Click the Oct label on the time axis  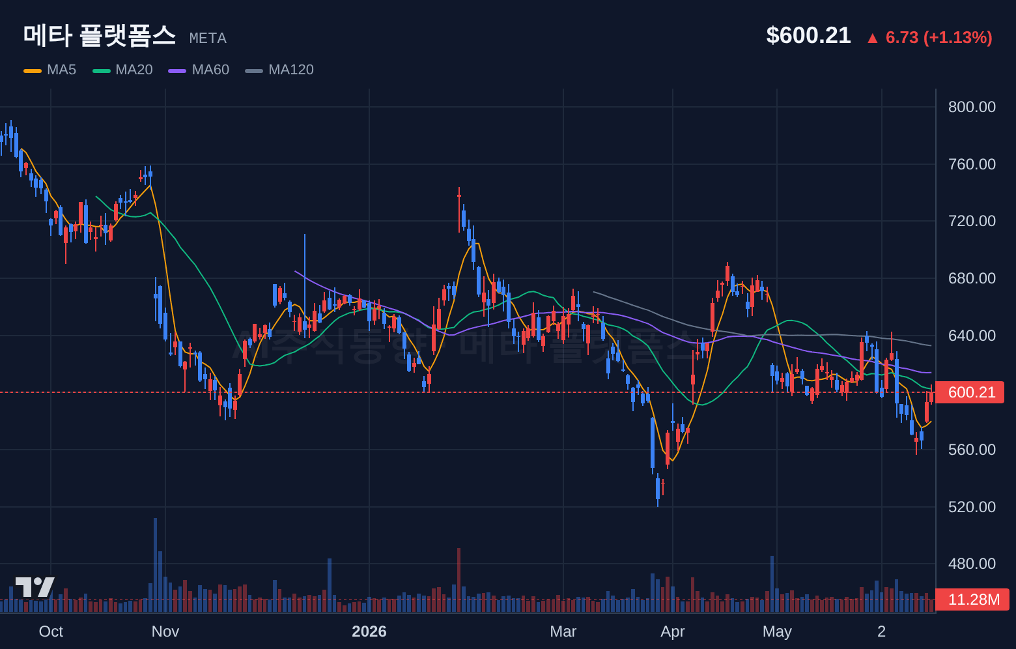click(51, 631)
